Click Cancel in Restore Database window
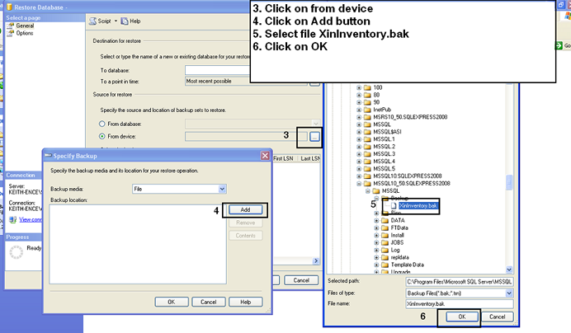 click(301, 280)
